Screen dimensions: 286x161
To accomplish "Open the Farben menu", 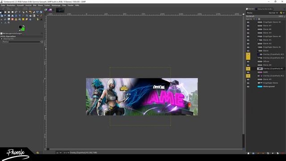I will click(x=47, y=5).
